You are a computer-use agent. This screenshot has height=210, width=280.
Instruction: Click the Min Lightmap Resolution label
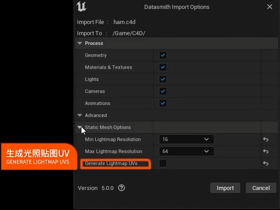tap(113, 139)
